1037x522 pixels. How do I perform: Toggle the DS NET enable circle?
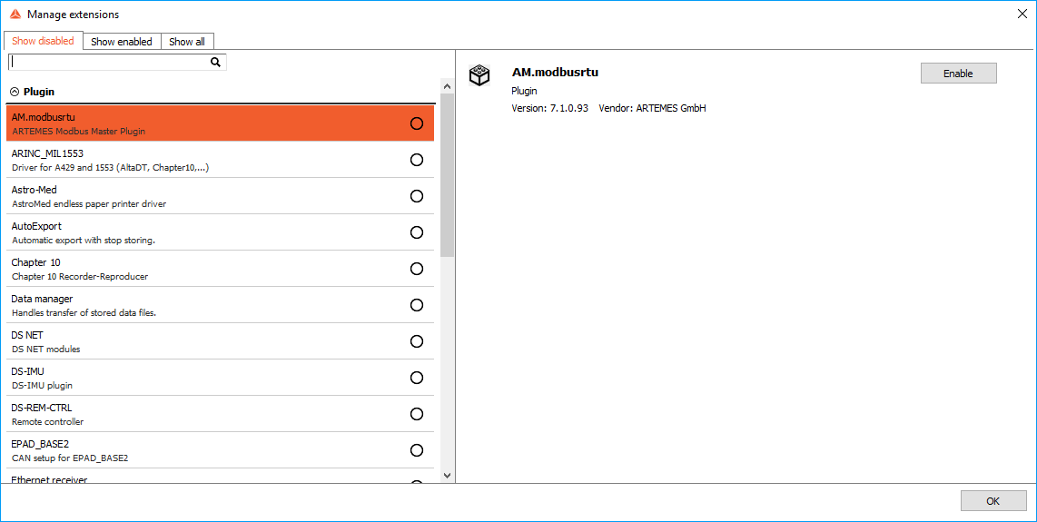(x=417, y=341)
